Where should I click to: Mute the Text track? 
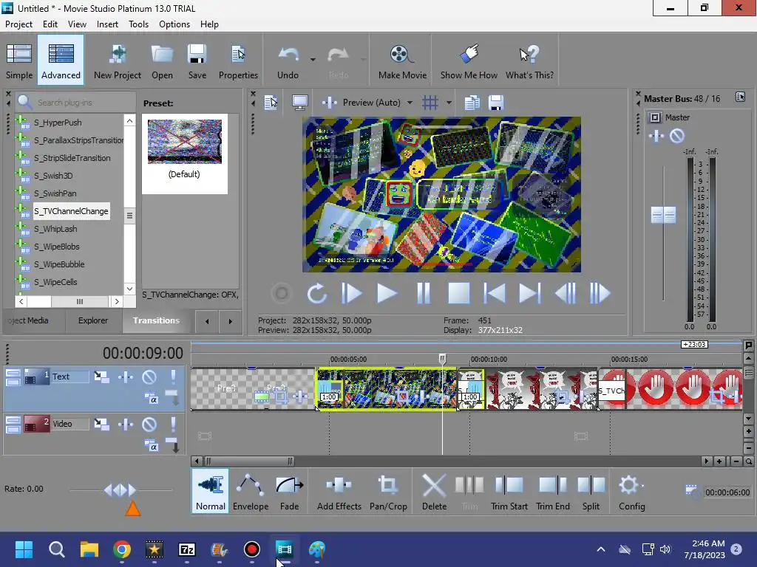tap(149, 377)
